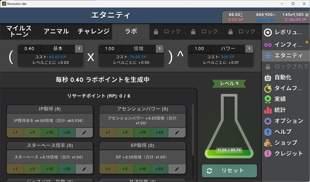The image size is (310, 182).
Task: Add +5 to IP取得 research
Action: click(32, 132)
